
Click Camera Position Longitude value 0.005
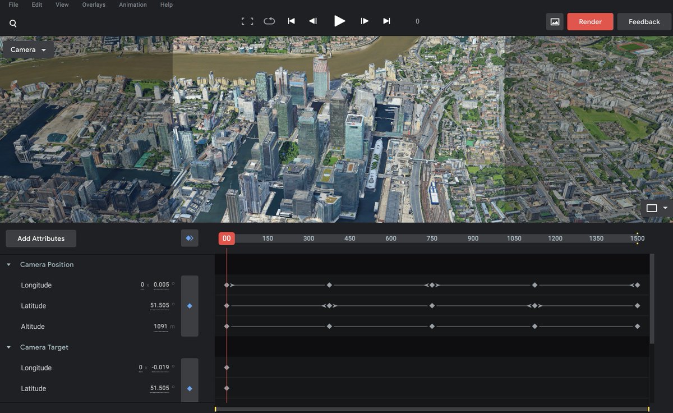click(x=162, y=285)
